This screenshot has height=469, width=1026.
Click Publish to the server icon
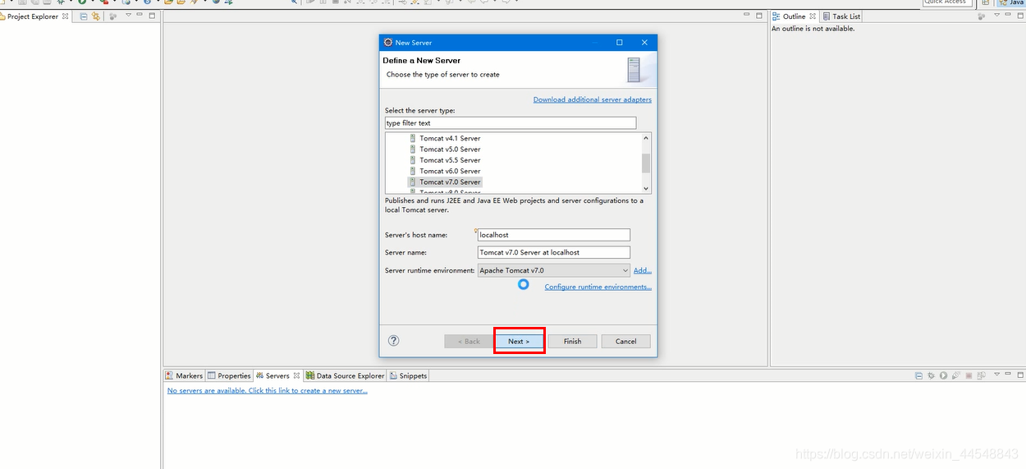point(981,375)
